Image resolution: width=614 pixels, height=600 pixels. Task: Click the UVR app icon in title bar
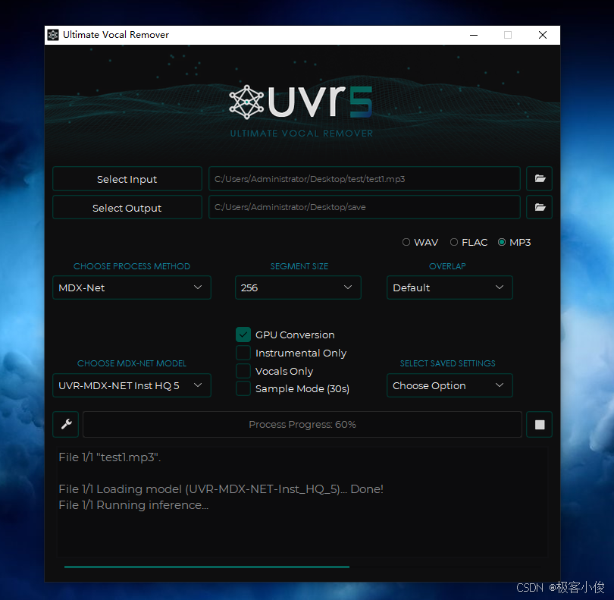coord(53,35)
